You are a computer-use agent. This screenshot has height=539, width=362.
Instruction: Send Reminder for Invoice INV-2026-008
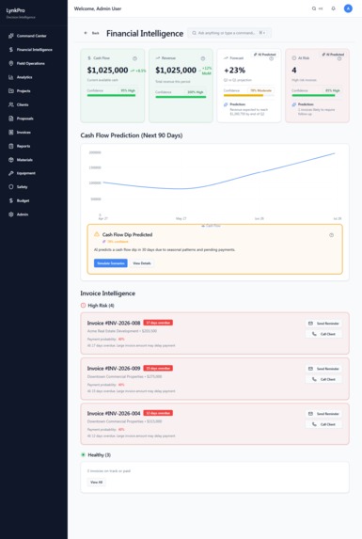click(323, 324)
